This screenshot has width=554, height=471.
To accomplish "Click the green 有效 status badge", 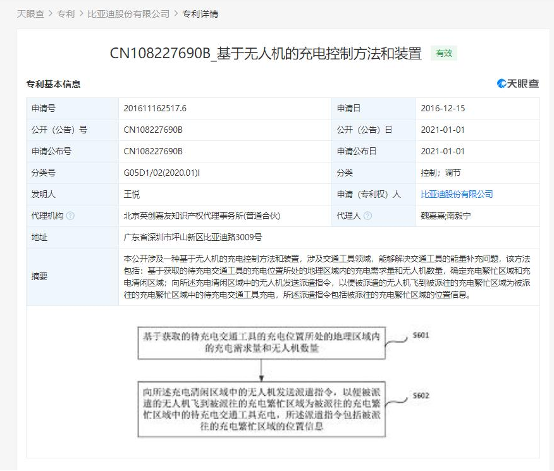I will [443, 54].
